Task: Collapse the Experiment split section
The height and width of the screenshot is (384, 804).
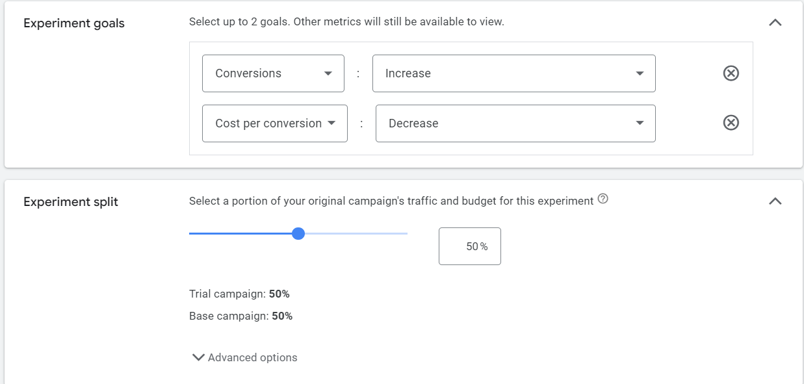Action: click(x=775, y=201)
